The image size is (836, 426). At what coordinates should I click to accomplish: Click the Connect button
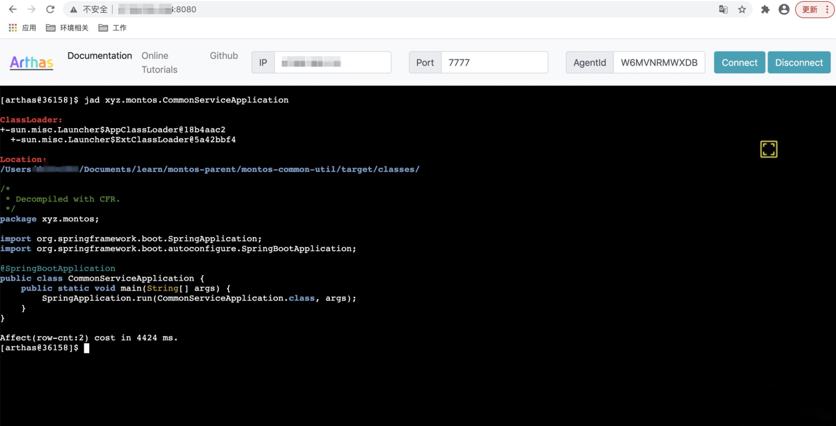click(x=740, y=62)
